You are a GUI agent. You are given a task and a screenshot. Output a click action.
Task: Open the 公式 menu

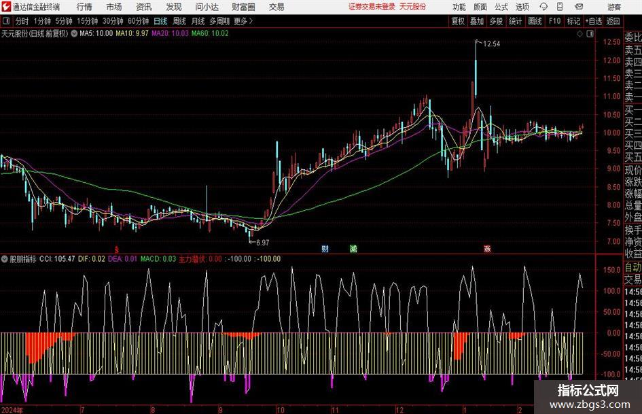(x=501, y=7)
